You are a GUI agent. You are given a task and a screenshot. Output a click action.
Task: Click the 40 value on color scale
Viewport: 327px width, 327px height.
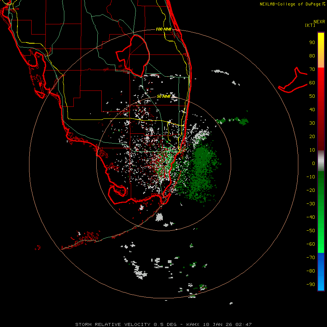(x=312, y=110)
